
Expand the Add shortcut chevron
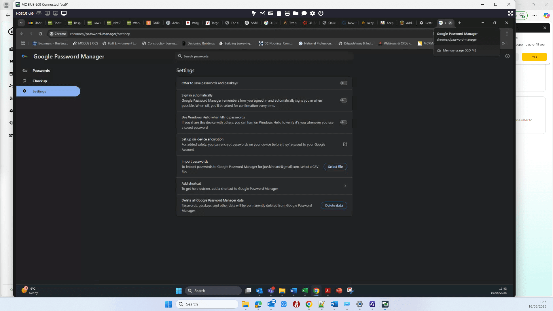345,186
